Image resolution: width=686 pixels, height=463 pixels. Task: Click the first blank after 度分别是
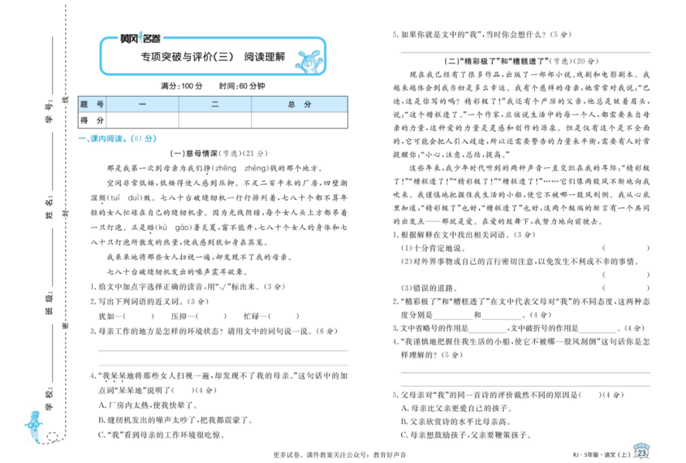(454, 316)
